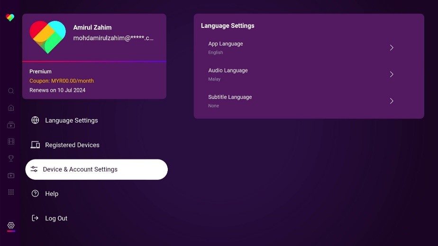
Task: Click the Renews on 10 Jul 2024 text
Action: click(x=57, y=90)
